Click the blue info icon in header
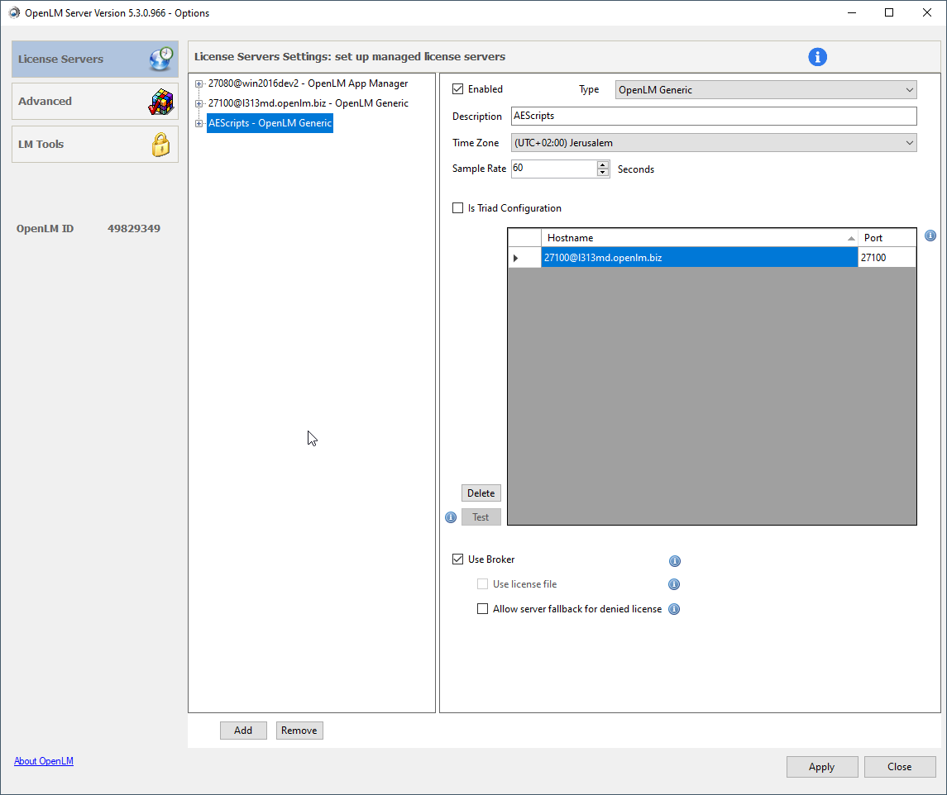Viewport: 947px width, 795px height. tap(817, 57)
